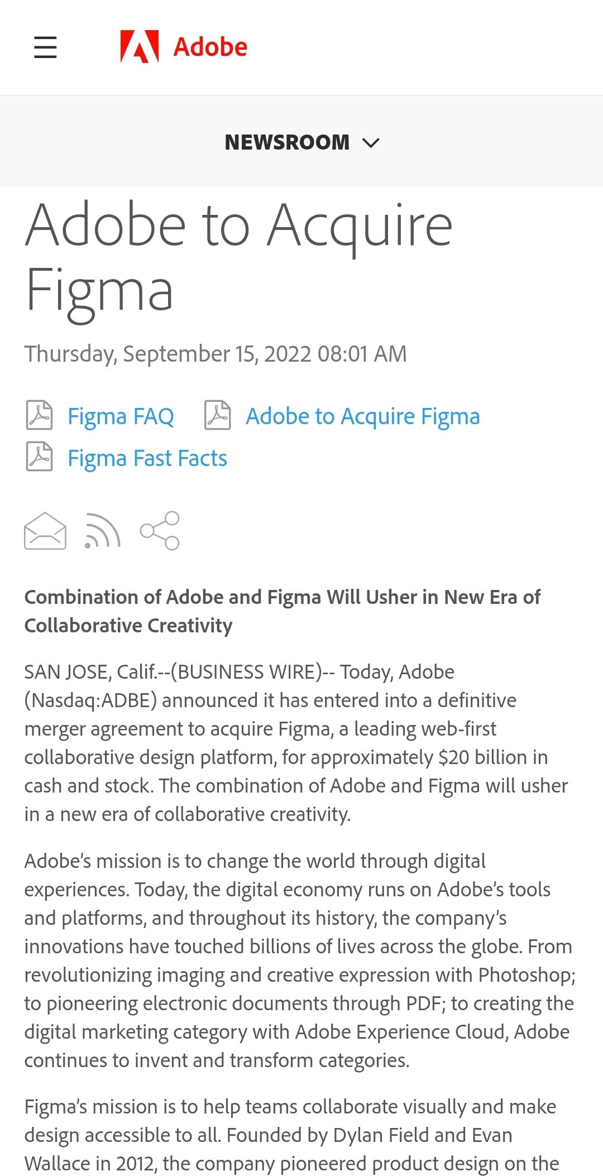Click the PDF icon beside Figma Fast Facts
Image resolution: width=603 pixels, height=1176 pixels.
point(40,457)
